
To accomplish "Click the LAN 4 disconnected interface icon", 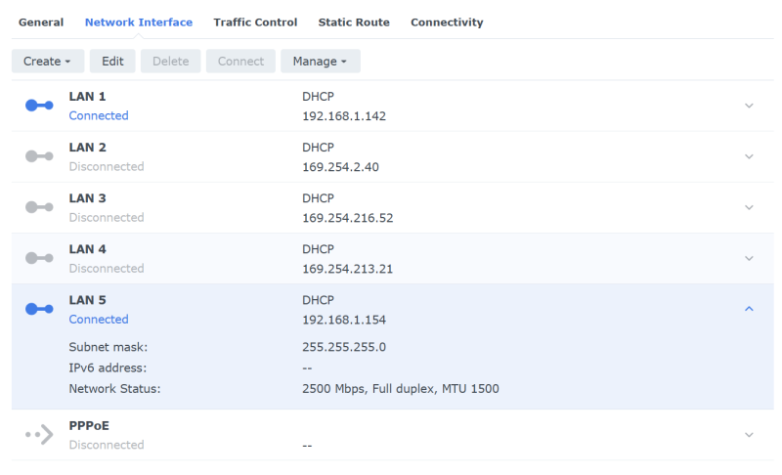I will [x=39, y=258].
